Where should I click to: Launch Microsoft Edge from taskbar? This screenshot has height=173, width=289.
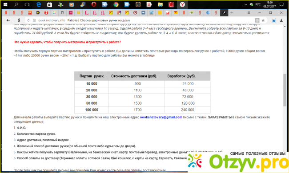39,4
